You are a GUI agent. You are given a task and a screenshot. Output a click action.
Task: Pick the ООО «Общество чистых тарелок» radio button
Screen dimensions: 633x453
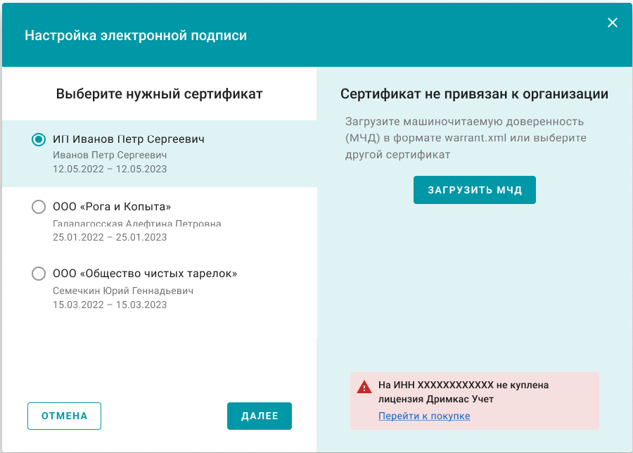(39, 274)
